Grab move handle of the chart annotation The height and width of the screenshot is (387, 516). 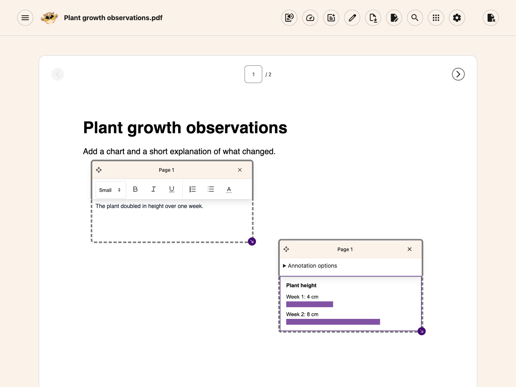point(286,249)
